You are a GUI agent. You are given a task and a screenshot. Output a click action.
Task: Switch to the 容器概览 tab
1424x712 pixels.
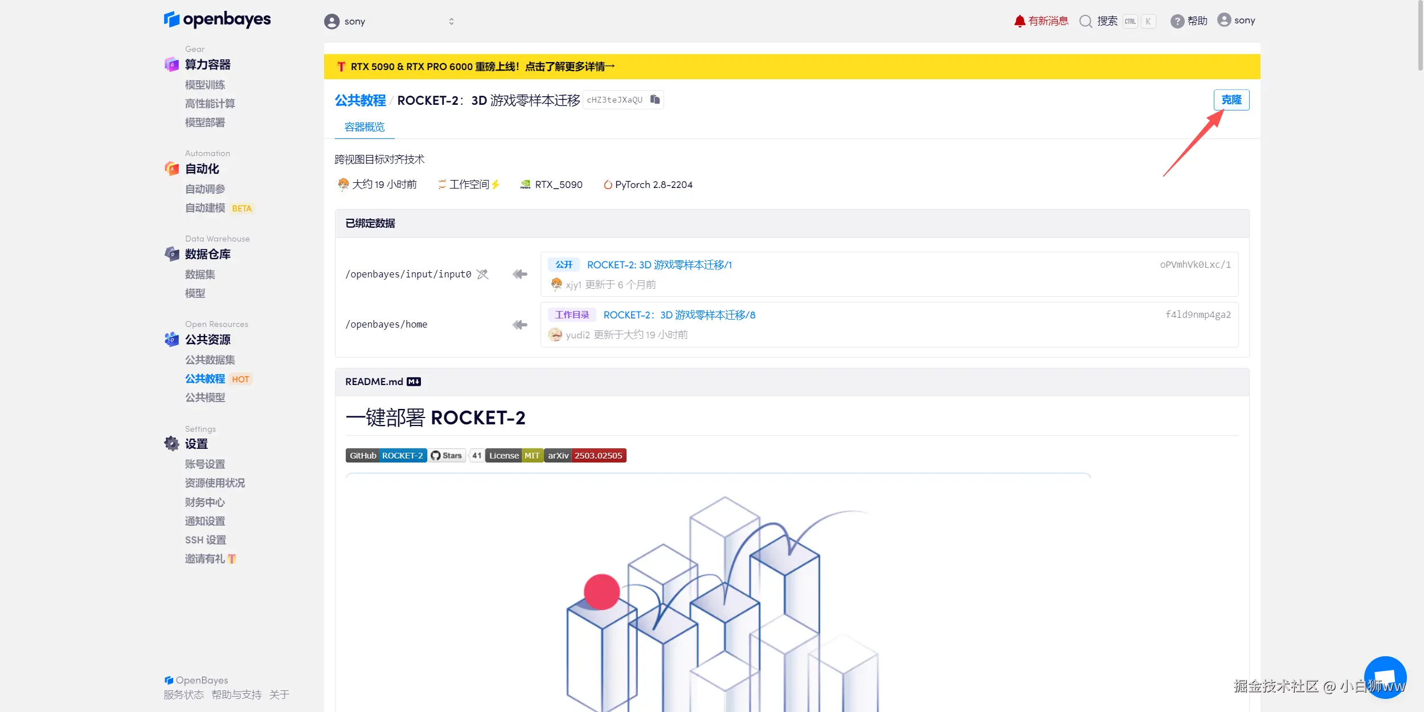365,127
